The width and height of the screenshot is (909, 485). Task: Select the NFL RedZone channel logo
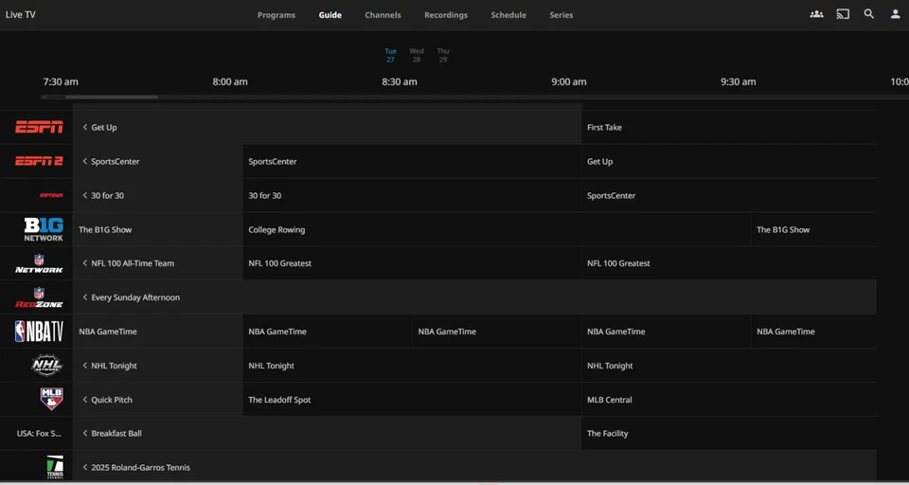coord(39,297)
